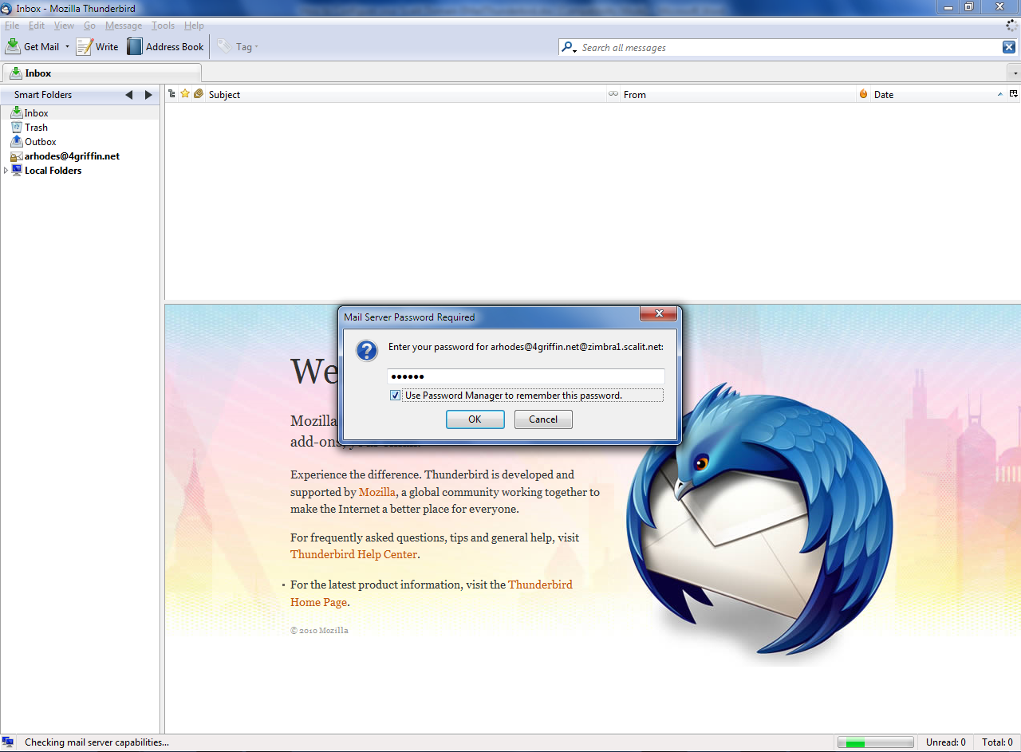Image resolution: width=1021 pixels, height=752 pixels.
Task: Click the starred column header icon
Action: 185,94
